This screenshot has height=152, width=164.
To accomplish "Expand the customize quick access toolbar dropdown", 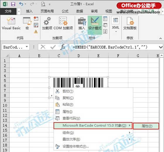I will [49, 4].
